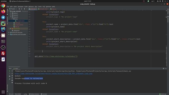
Task: Collapse the scrap_tutorial root folder
Action: [9, 11]
